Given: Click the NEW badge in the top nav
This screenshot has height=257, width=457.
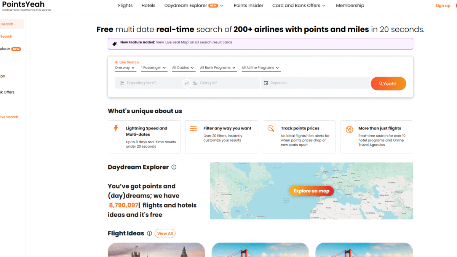Looking at the screenshot, I should 213,6.
